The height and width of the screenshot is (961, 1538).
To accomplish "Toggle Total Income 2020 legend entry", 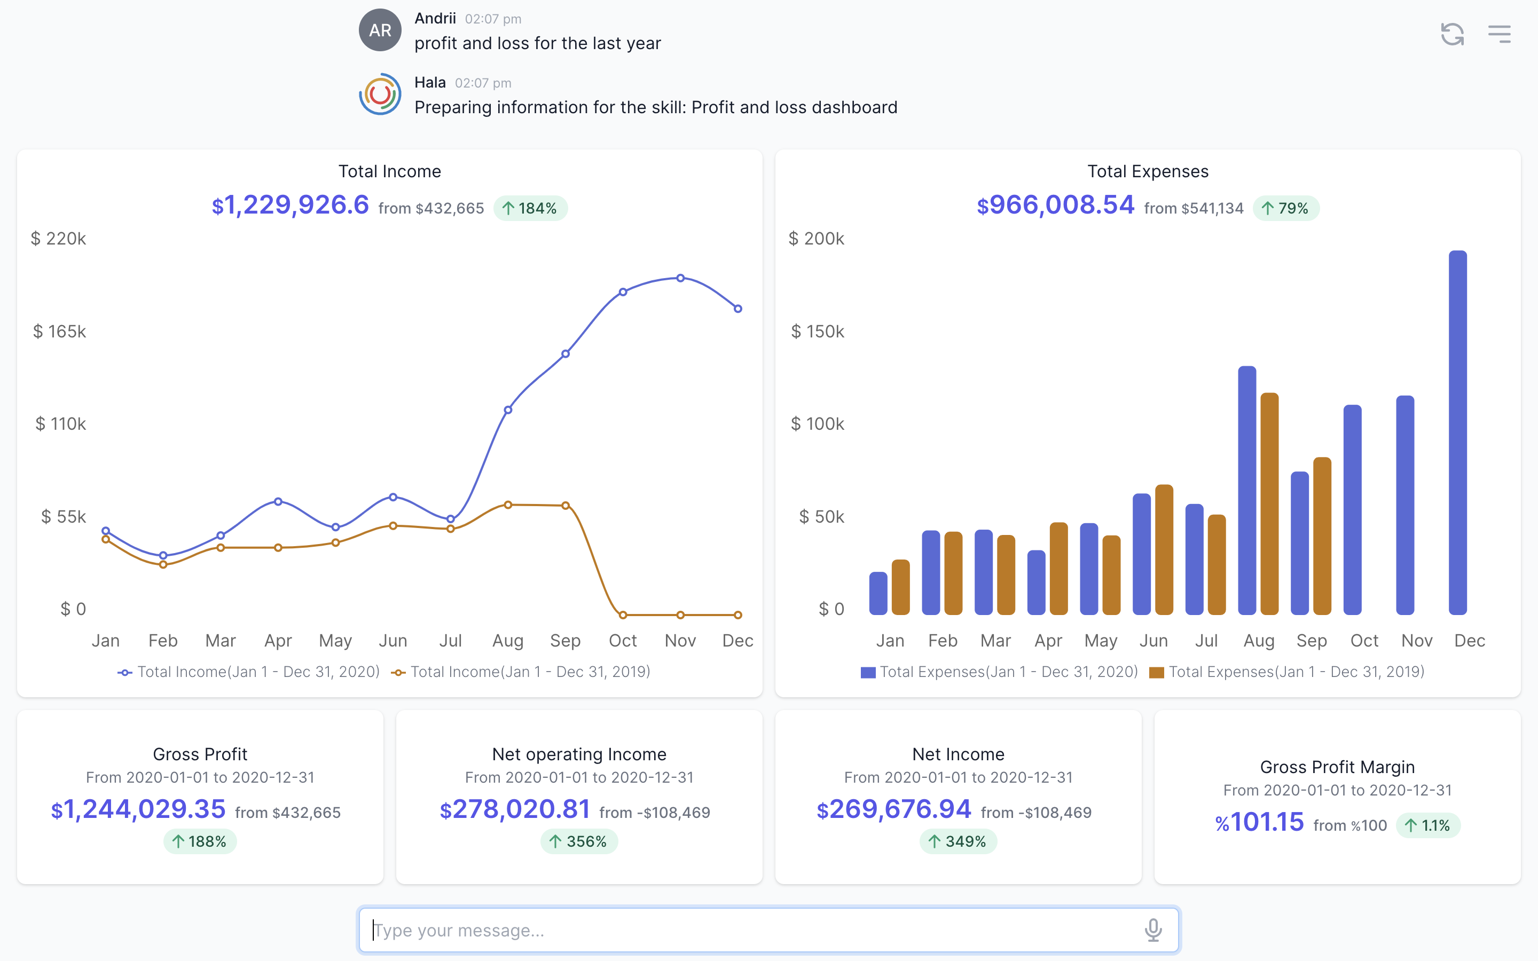I will point(248,672).
